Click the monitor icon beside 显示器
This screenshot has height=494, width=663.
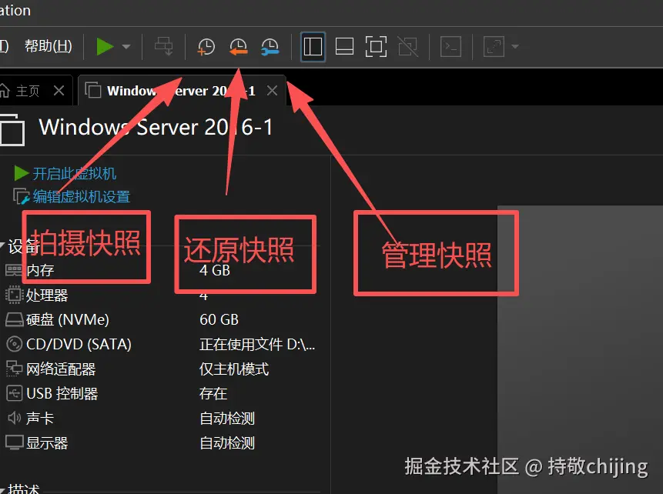(14, 442)
